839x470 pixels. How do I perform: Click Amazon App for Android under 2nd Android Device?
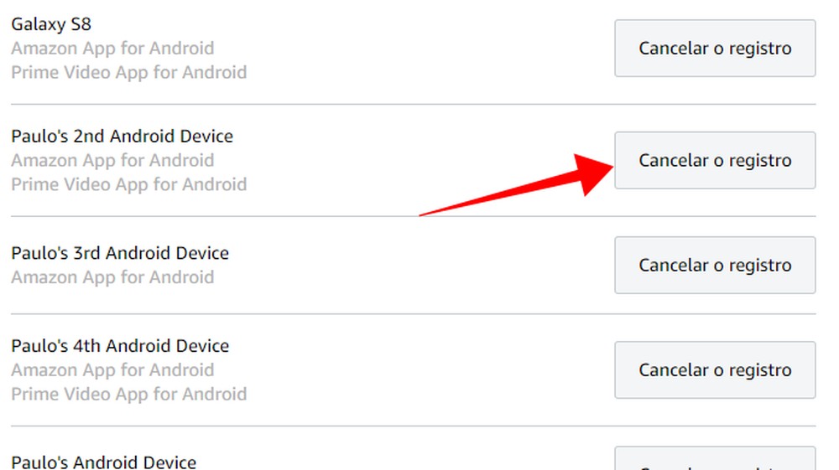112,160
